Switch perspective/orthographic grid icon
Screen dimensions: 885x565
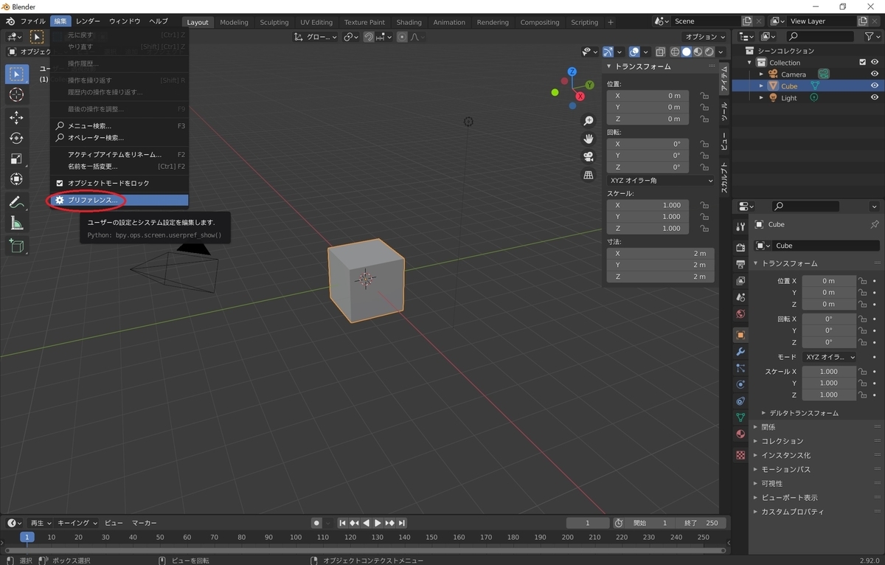coord(589,175)
